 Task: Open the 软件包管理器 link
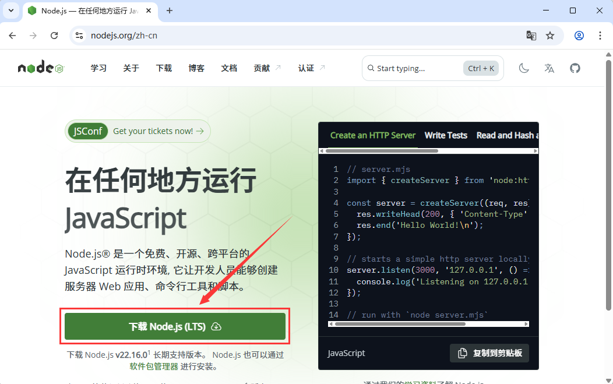pyautogui.click(x=154, y=367)
